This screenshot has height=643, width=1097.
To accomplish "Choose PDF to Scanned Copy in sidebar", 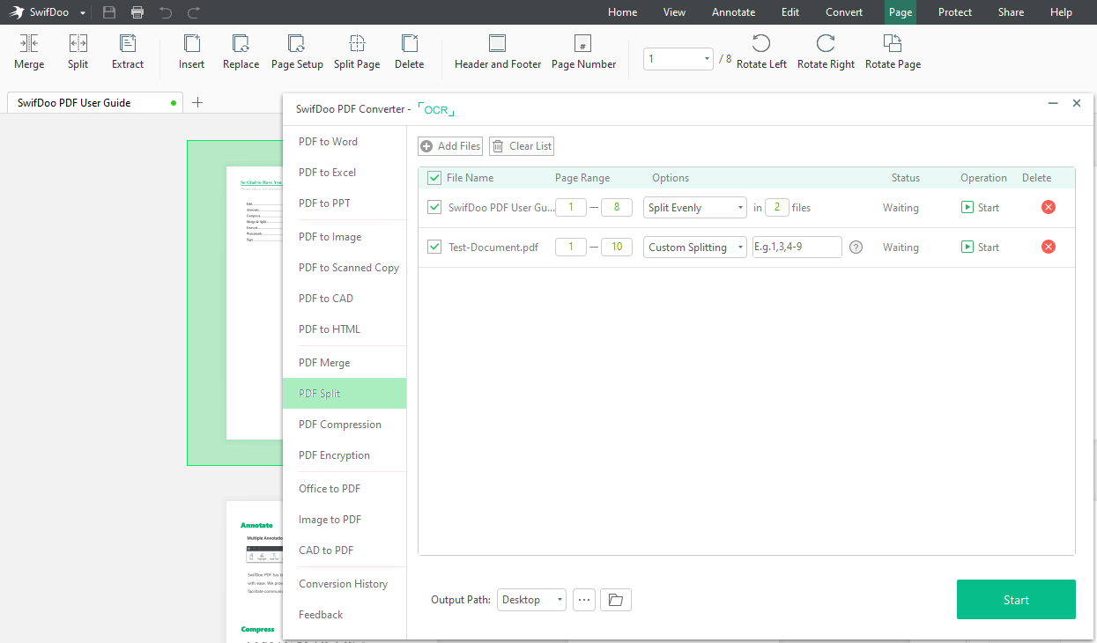I will (345, 268).
